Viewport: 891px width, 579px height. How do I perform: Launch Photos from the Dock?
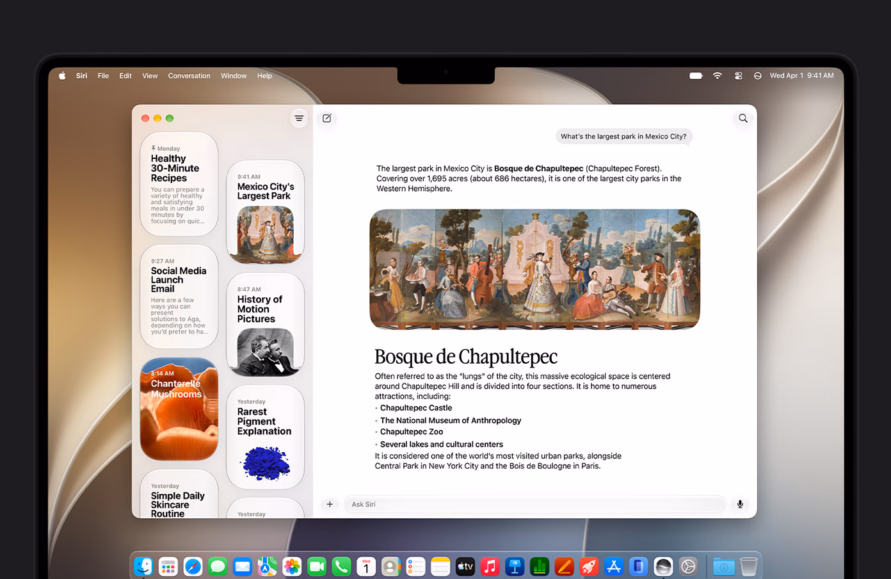292,566
